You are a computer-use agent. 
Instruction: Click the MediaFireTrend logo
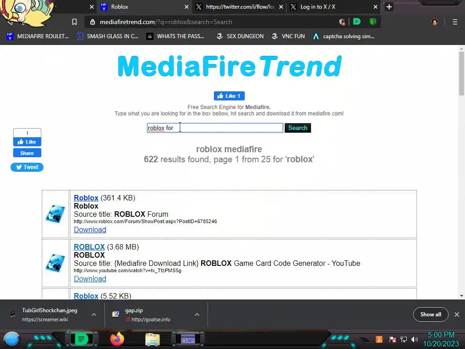coord(229,66)
